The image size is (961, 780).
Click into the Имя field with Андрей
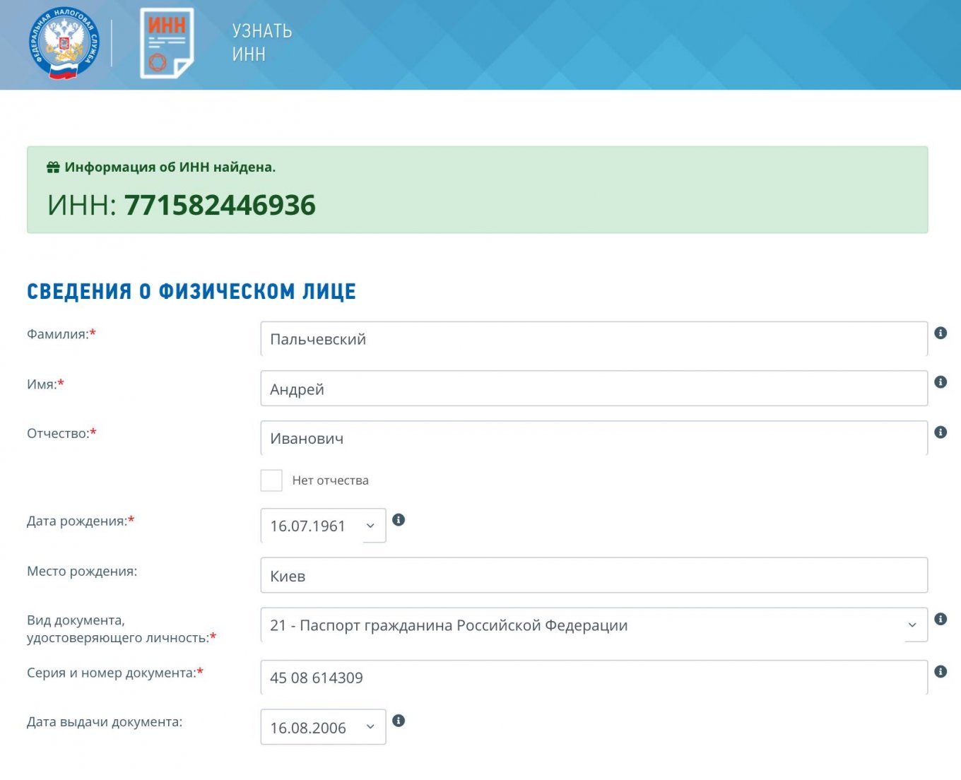pyautogui.click(x=594, y=389)
